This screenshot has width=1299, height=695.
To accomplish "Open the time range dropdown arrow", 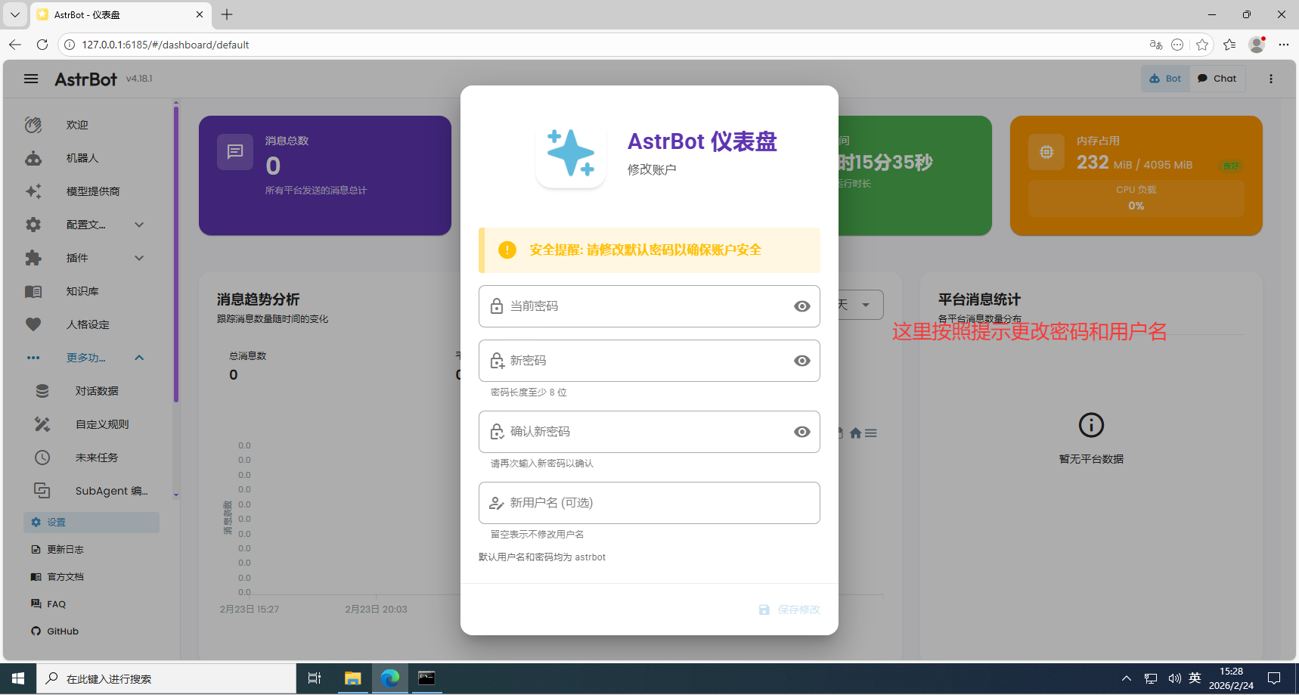I will click(x=866, y=305).
